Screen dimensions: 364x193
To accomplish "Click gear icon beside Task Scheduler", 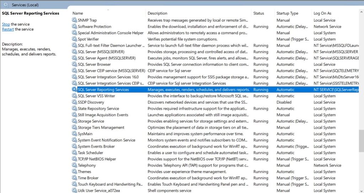I will coord(74,152).
